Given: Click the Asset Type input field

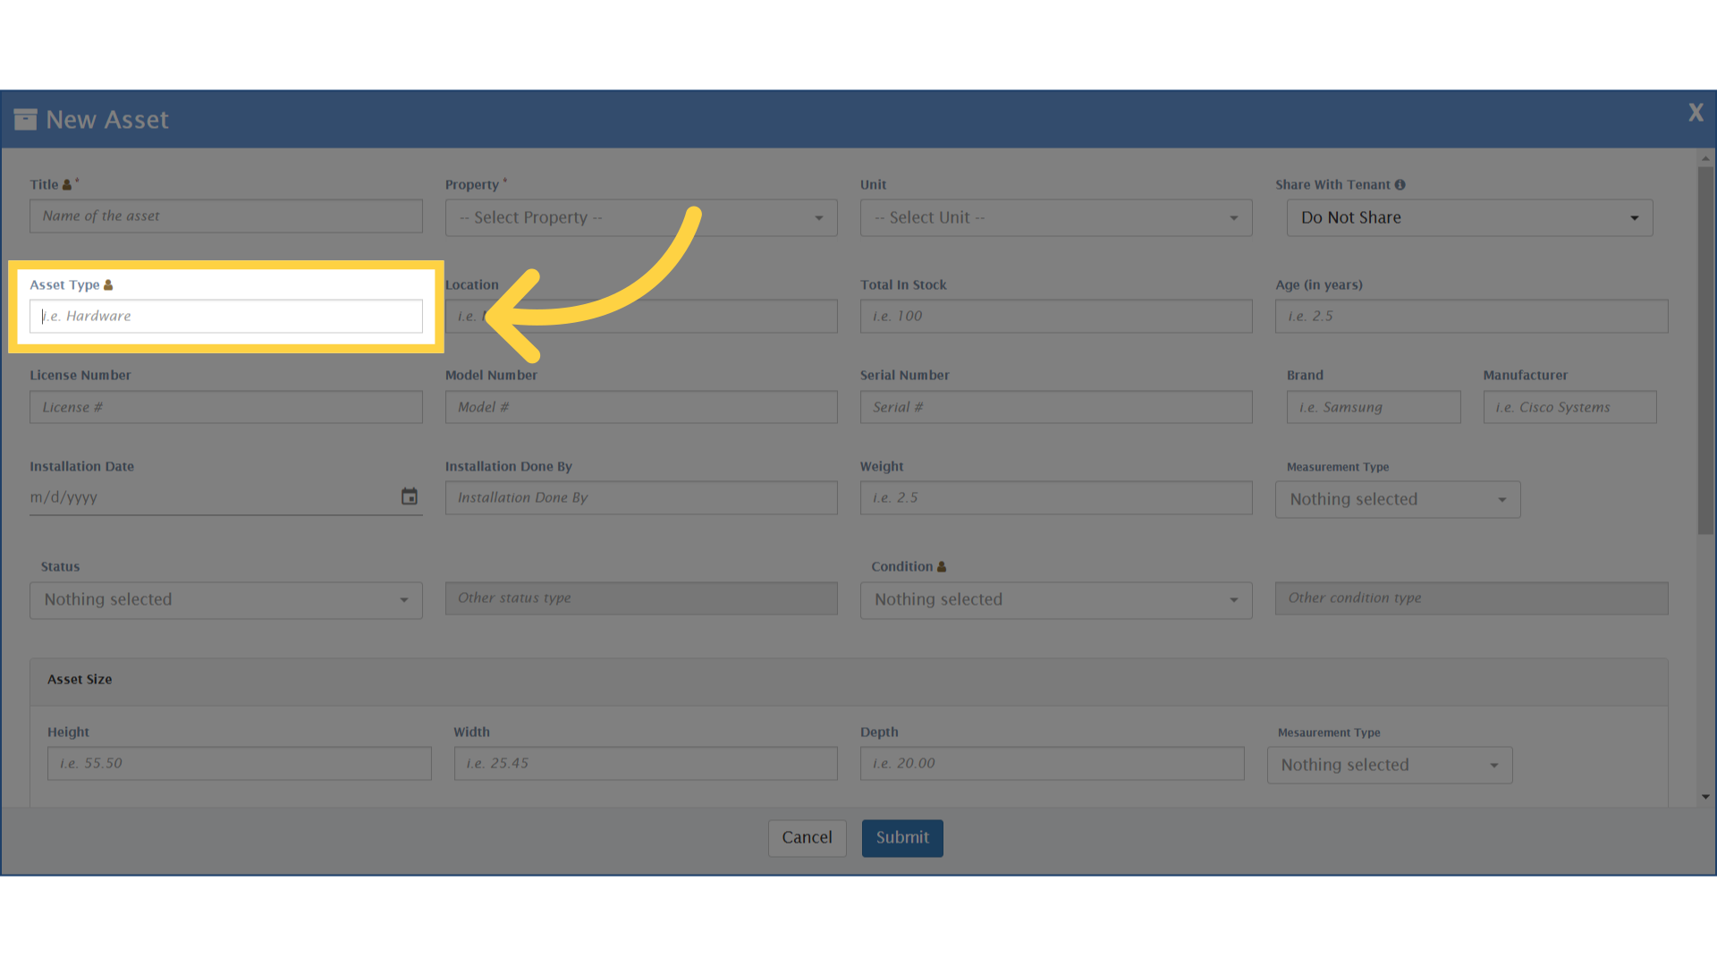Looking at the screenshot, I should pyautogui.click(x=226, y=317).
